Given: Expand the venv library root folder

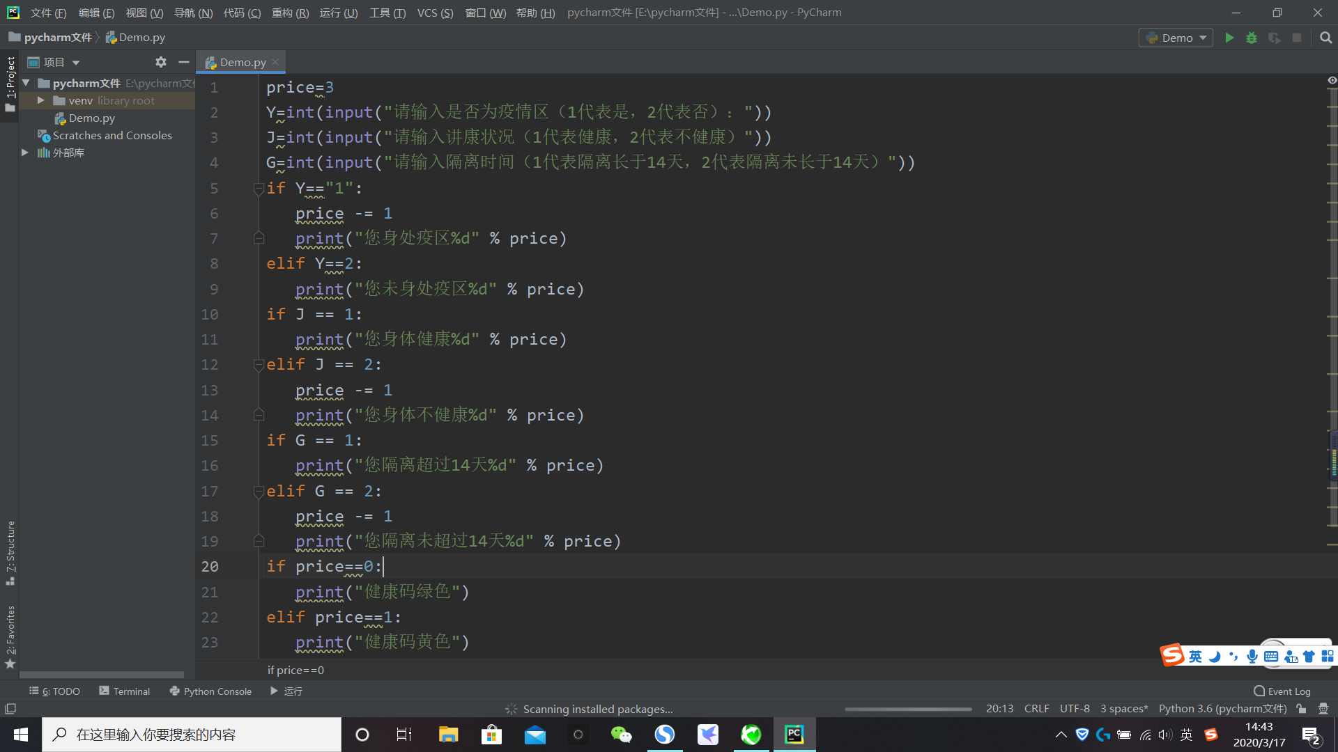Looking at the screenshot, I should pyautogui.click(x=41, y=100).
